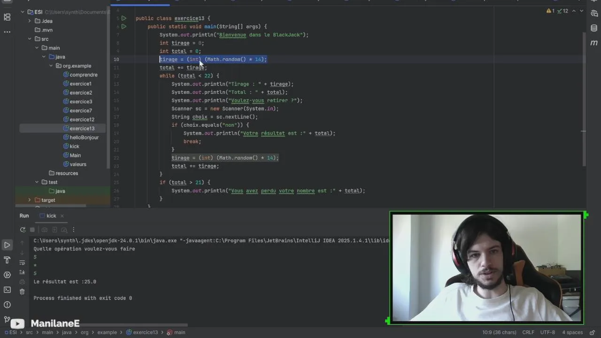Open the Structure tool window icon
The image size is (601, 338).
7,17
